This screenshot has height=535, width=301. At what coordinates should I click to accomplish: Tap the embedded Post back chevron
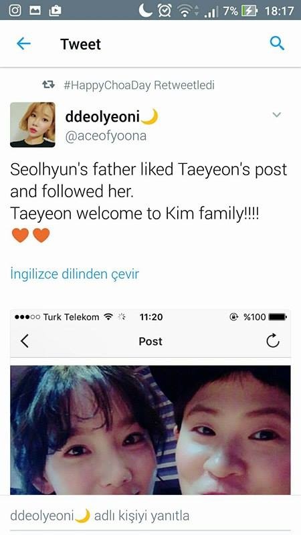[x=25, y=341]
